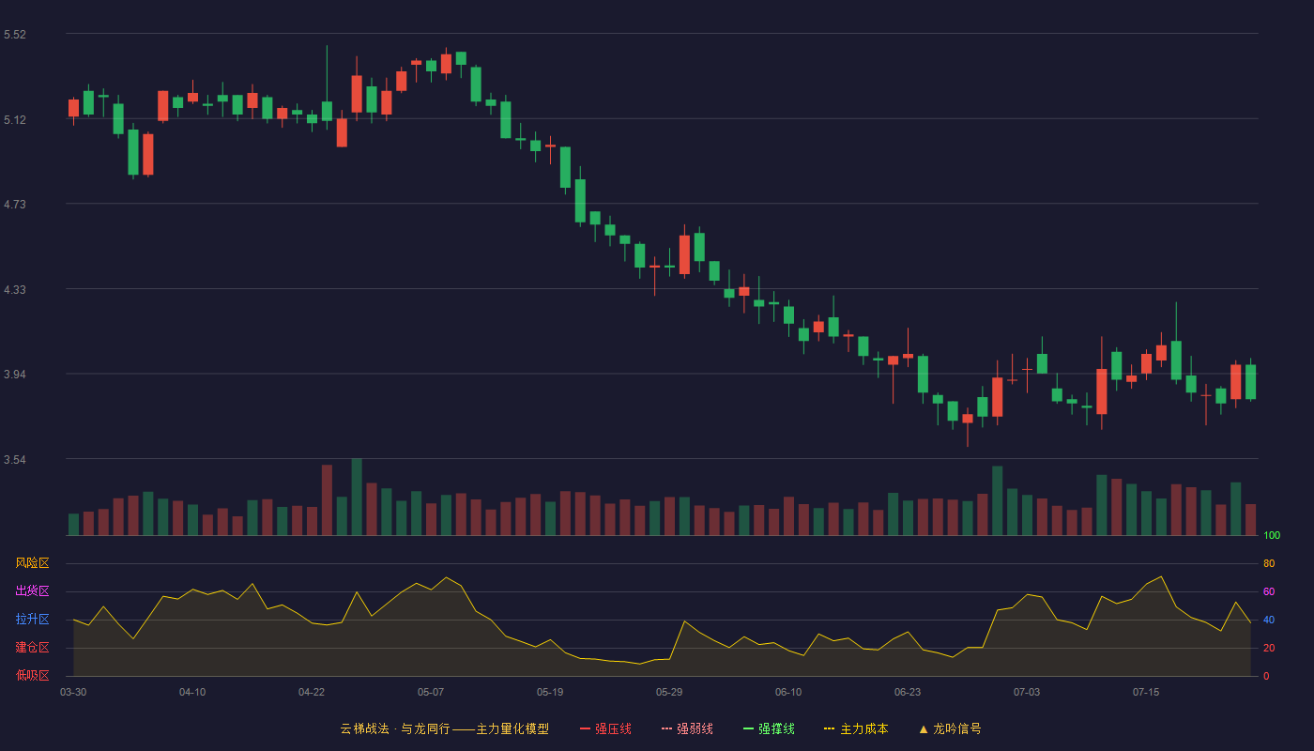This screenshot has width=1314, height=751.
Task: Click the red 20 indicator axis value
Action: tap(1269, 649)
